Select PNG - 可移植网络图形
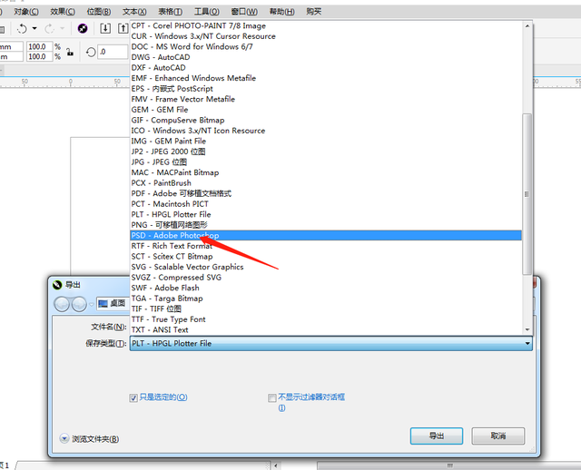 point(326,225)
